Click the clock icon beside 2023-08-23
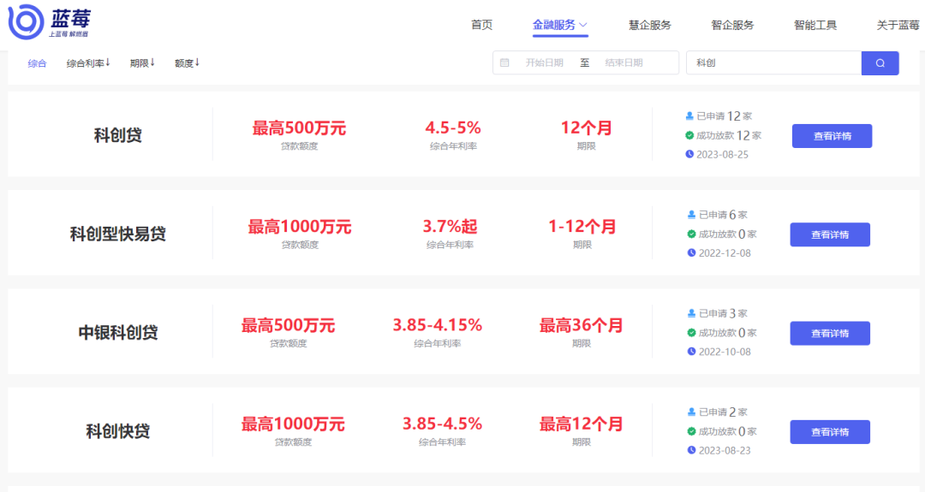Image resolution: width=925 pixels, height=492 pixels. 691,450
